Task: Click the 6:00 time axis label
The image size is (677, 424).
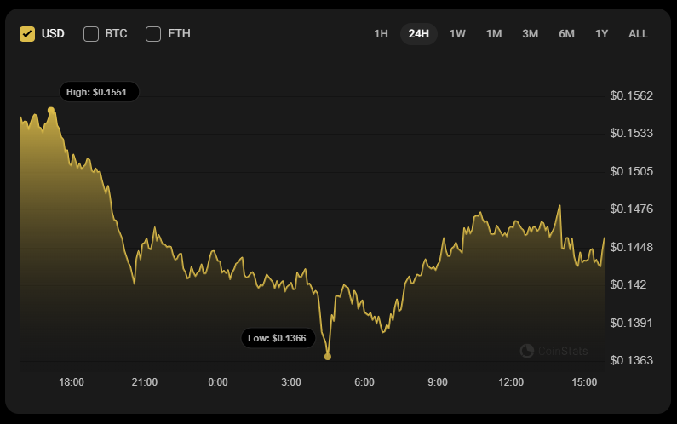Action: [x=364, y=382]
